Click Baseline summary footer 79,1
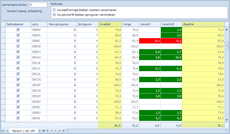 point(203,126)
